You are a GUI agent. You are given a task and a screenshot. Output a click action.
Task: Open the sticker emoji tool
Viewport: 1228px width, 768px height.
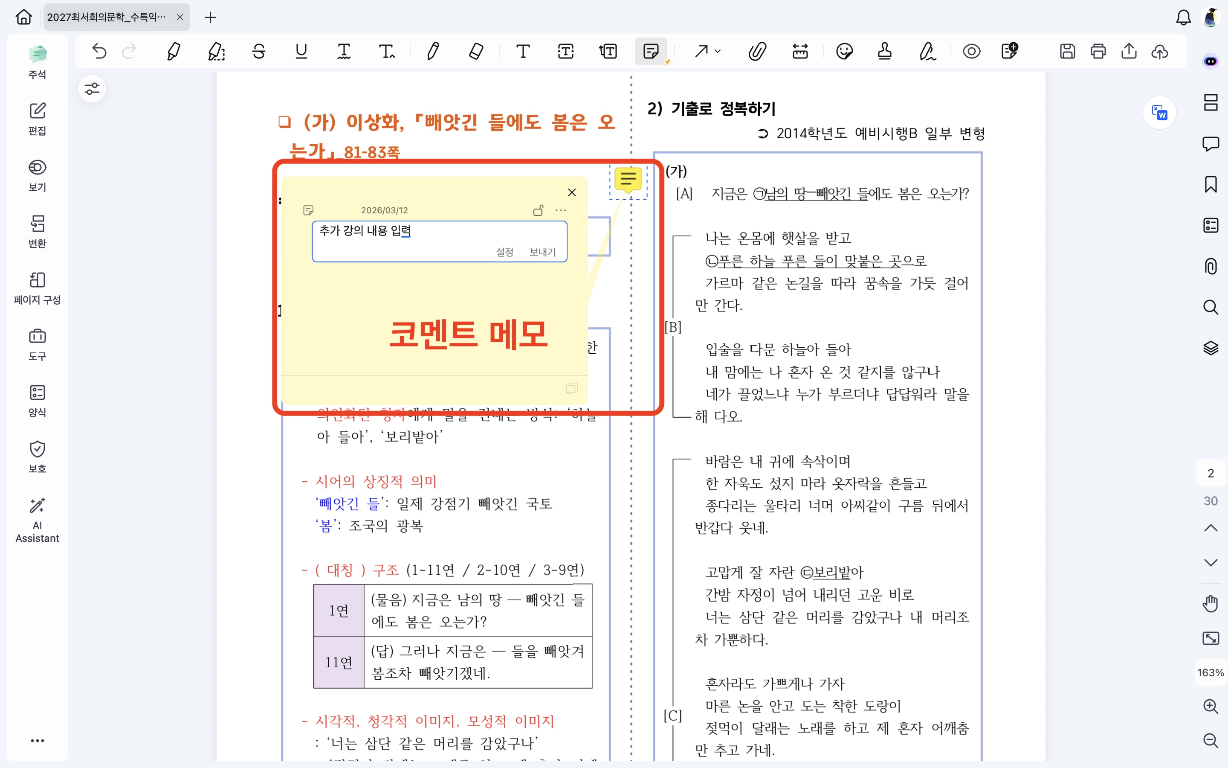coord(844,51)
